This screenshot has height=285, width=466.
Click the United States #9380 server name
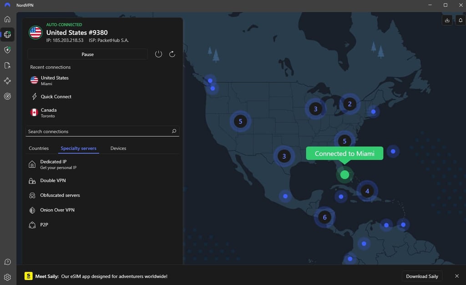77,33
